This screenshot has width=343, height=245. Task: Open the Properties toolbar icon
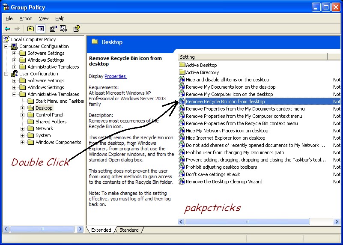point(53,29)
